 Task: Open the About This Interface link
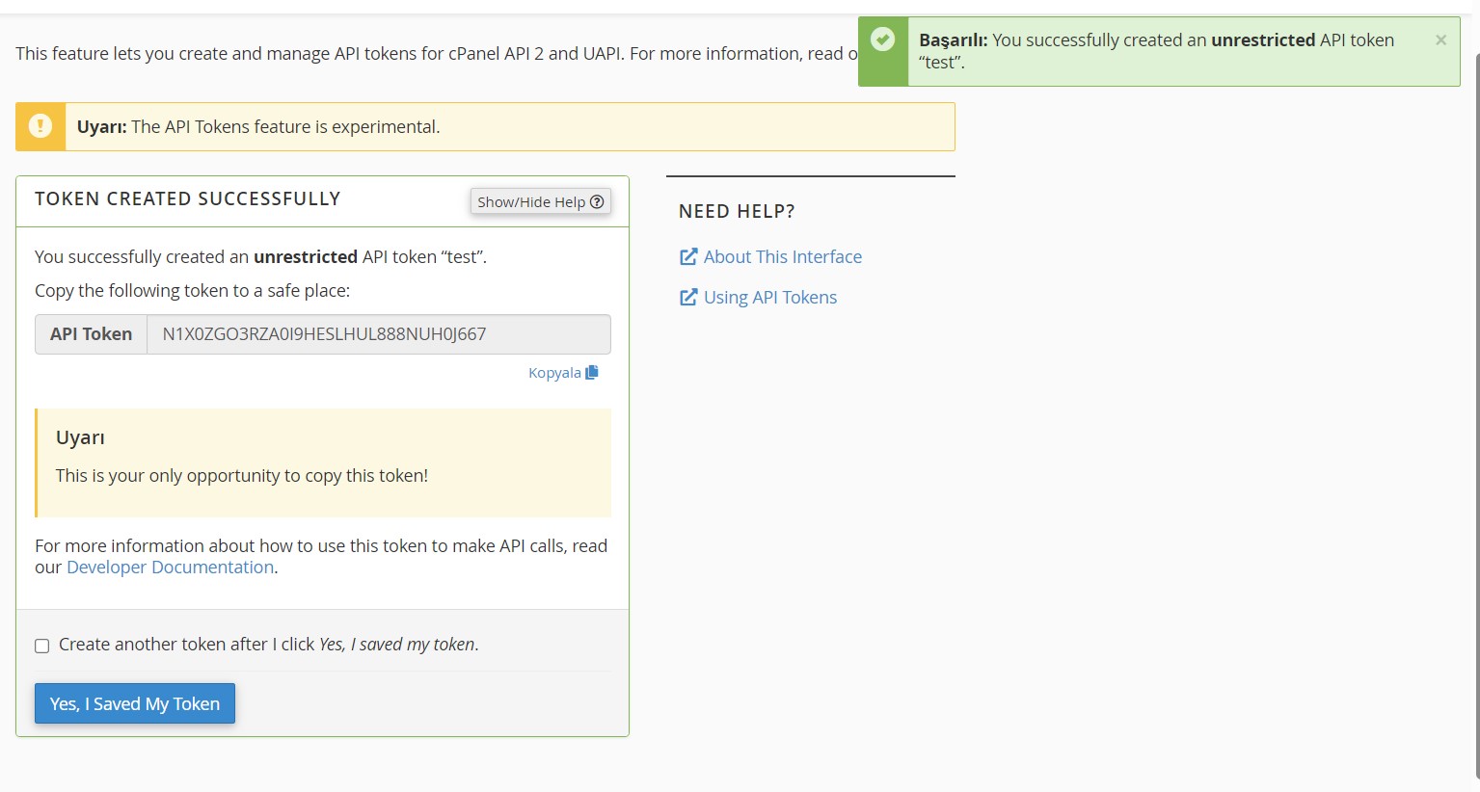(x=782, y=256)
